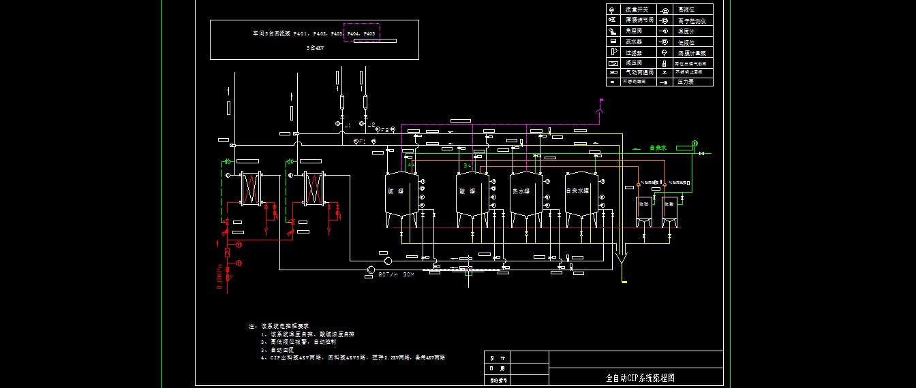Pick the 温度计 symbol in the legend
This screenshot has height=388, width=916.
coord(664,31)
